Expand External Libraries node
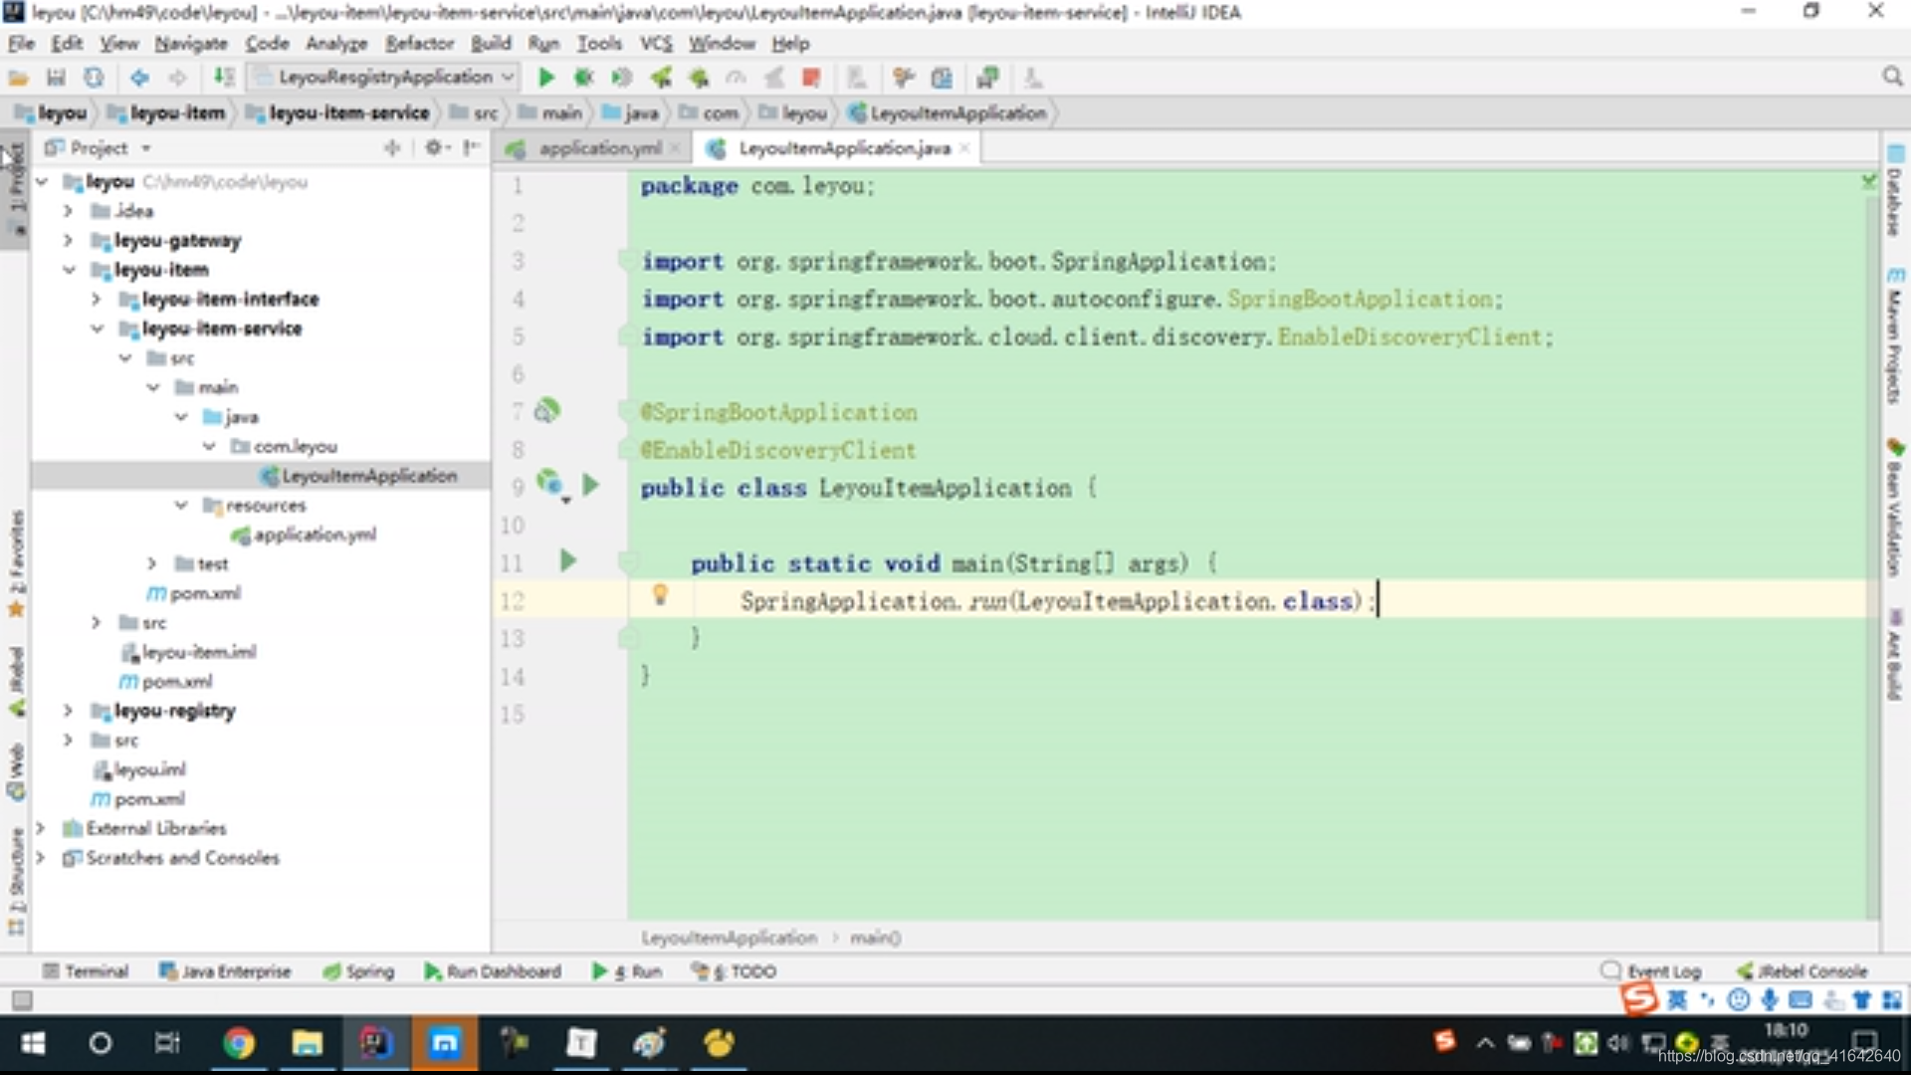 point(40,828)
